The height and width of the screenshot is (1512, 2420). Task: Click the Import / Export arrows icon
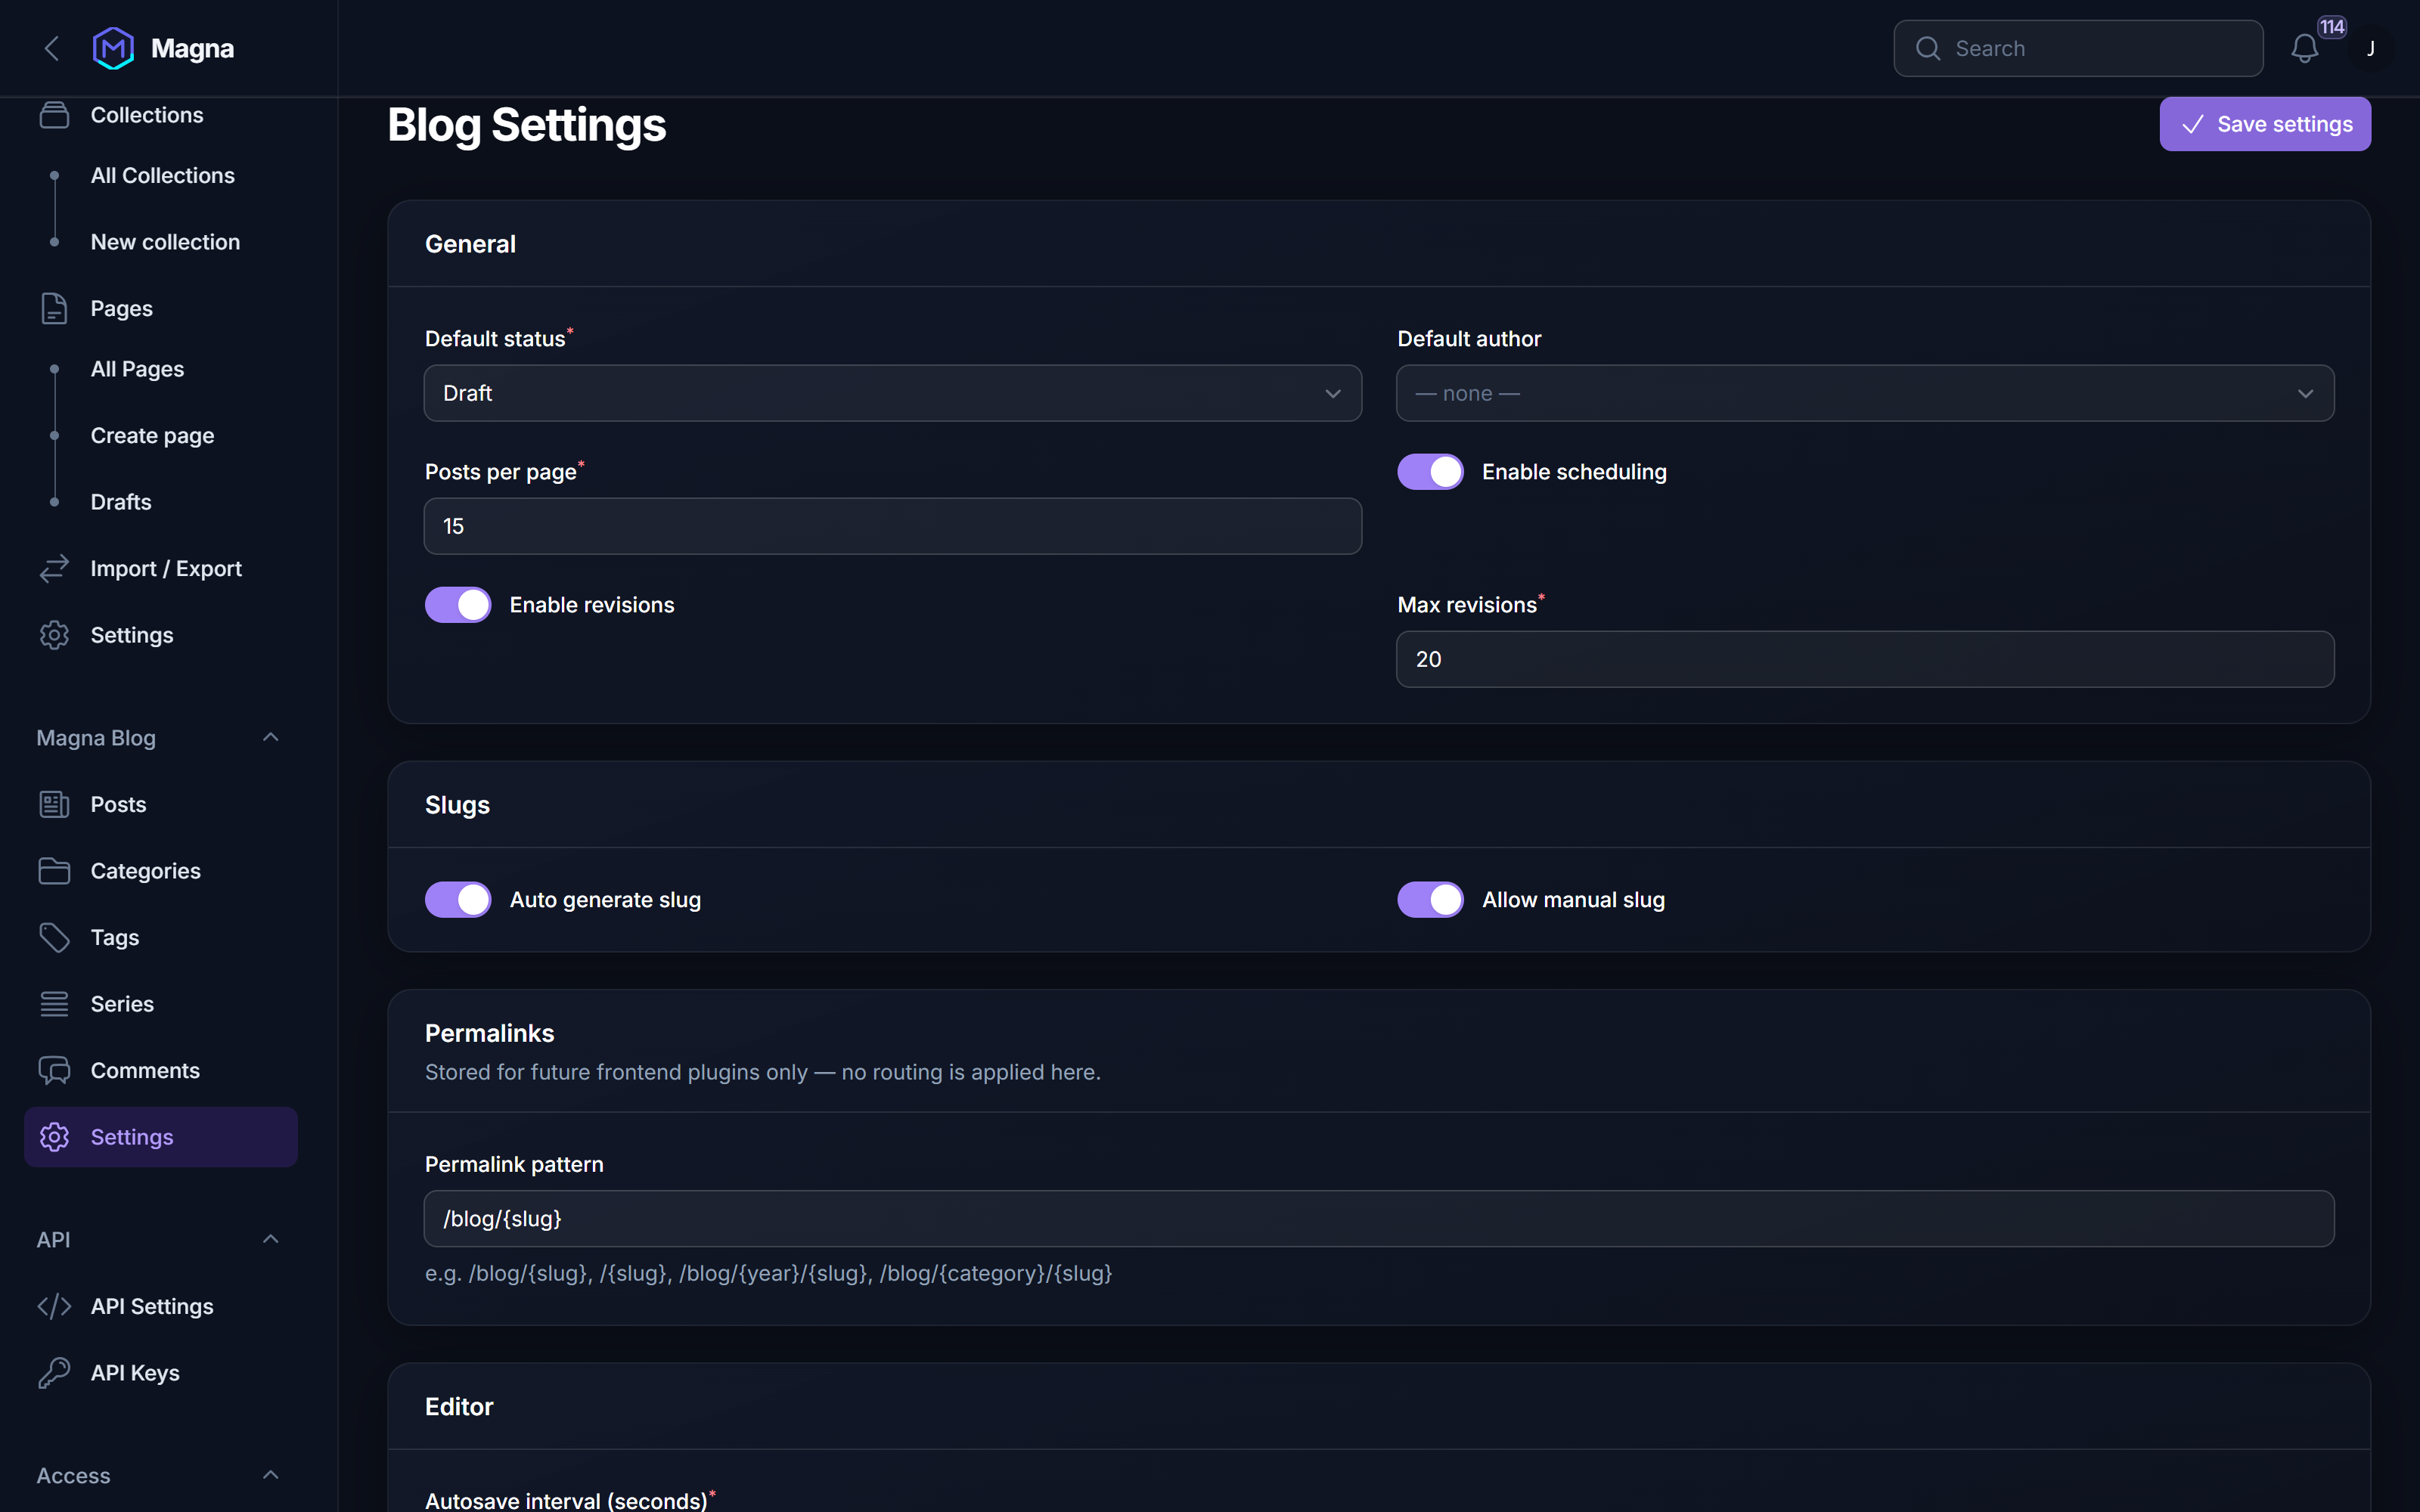(54, 568)
